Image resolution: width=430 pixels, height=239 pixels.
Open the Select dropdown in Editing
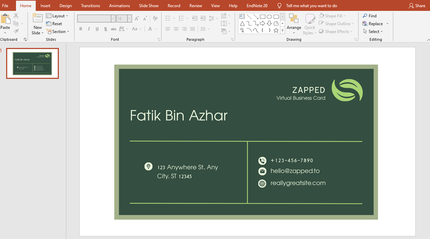point(373,31)
